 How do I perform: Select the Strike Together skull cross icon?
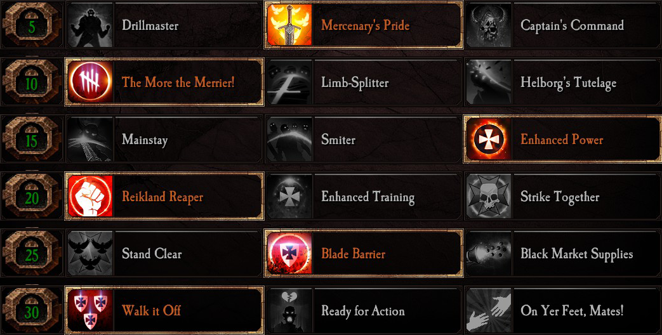click(489, 196)
